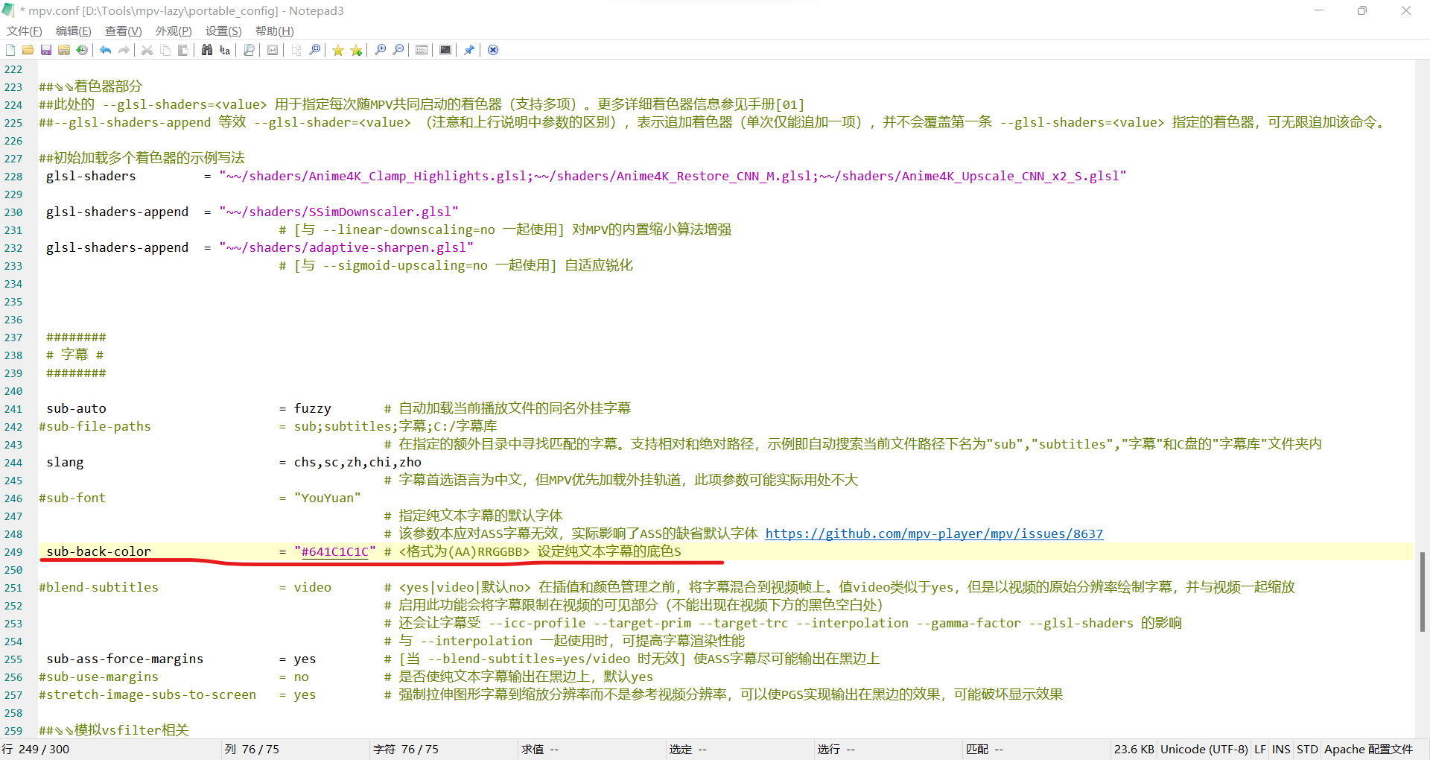Click the focused view magnifier icon
This screenshot has width=1430, height=760.
(x=314, y=50)
